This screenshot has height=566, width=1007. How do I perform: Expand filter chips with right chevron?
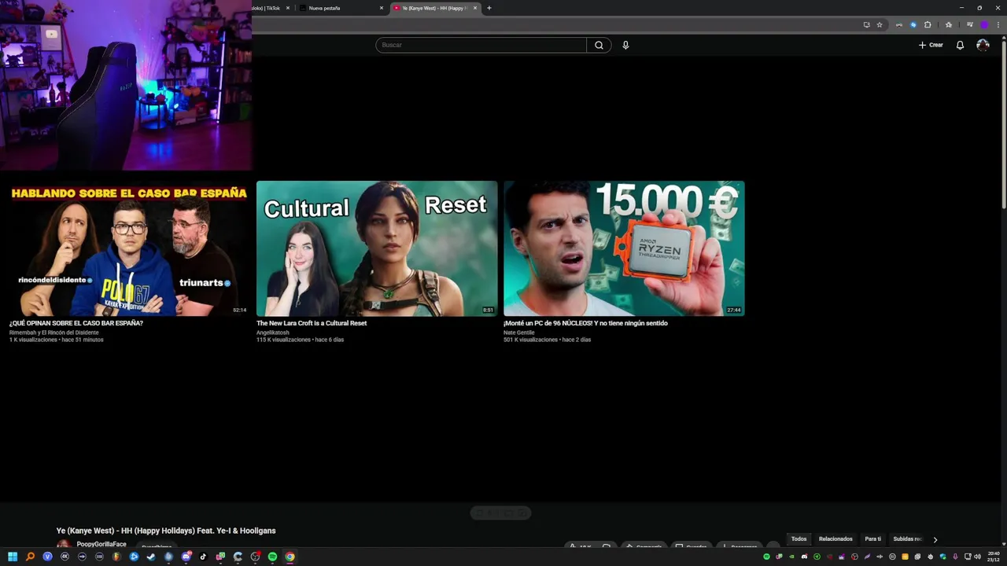click(935, 539)
